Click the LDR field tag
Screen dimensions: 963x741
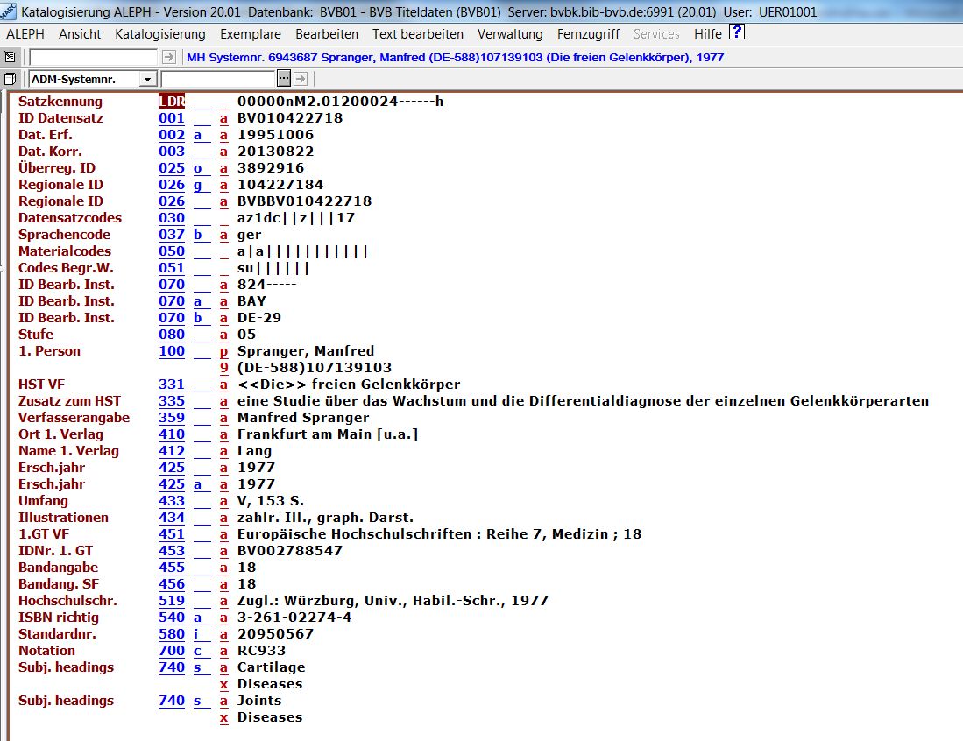coord(171,102)
